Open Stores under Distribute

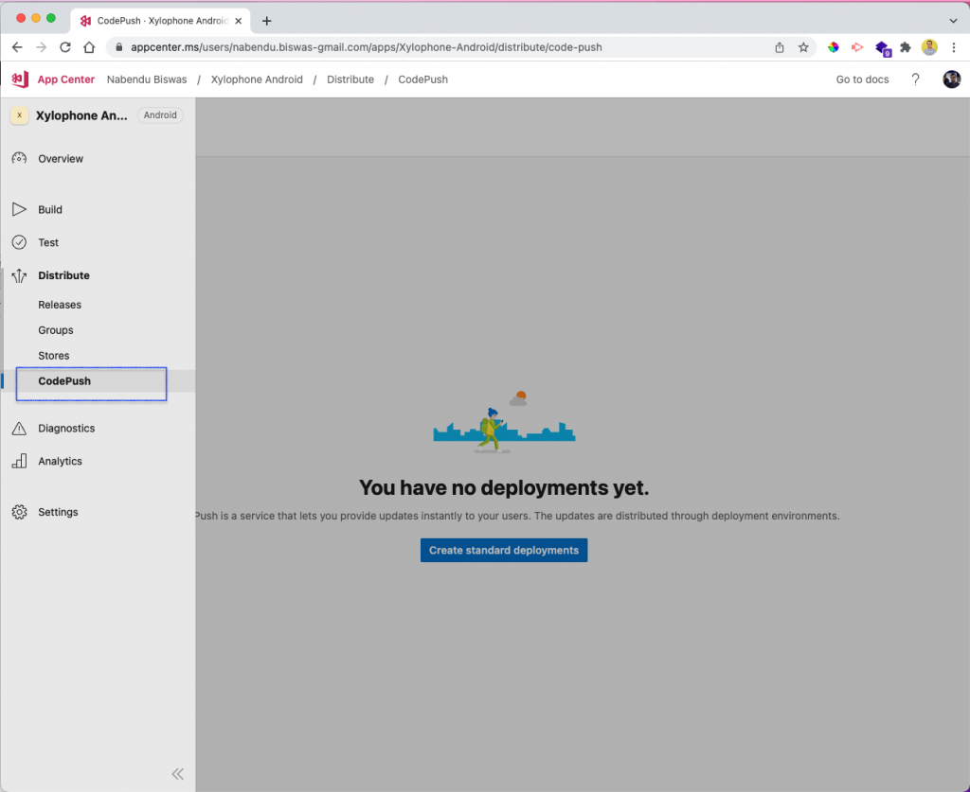tap(54, 355)
